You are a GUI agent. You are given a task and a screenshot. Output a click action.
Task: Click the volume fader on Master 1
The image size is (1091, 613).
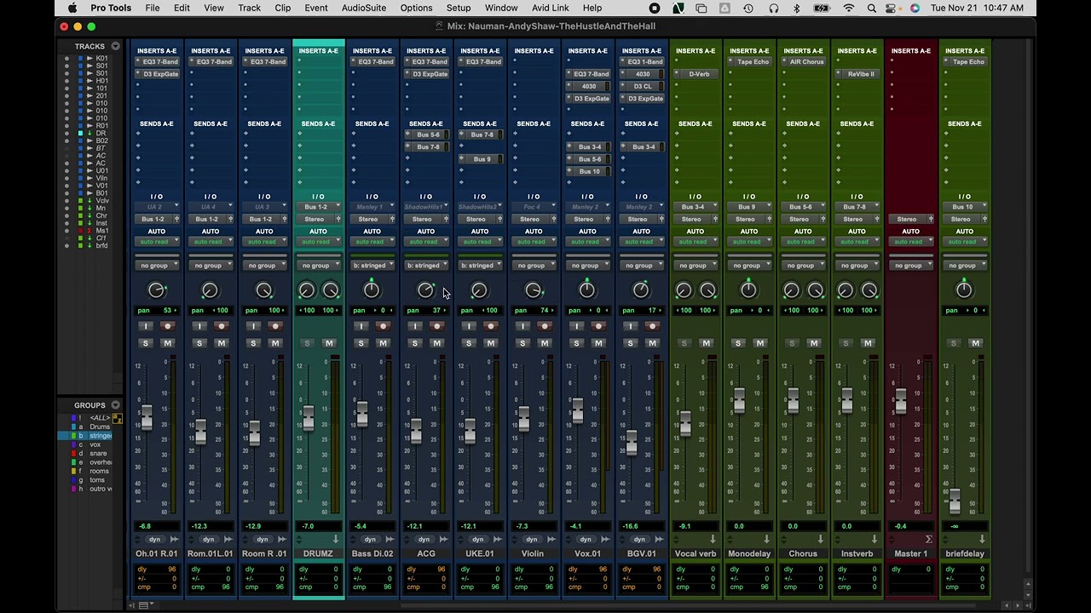pos(900,400)
